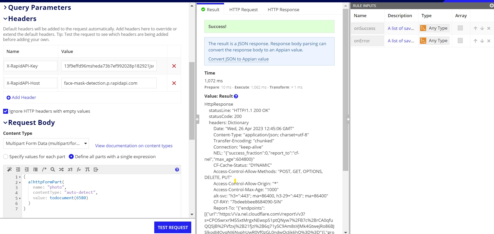Move onError rule input up
Viewport: 494px width, 234px height.
[476, 41]
